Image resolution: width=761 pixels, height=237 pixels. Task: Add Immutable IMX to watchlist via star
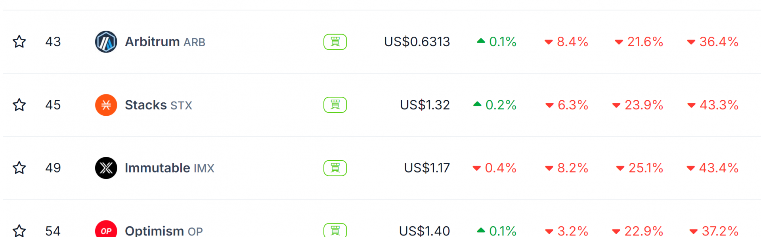tap(19, 168)
